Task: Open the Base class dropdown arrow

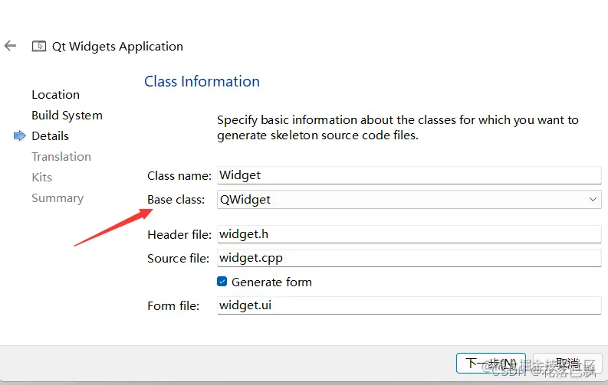Action: coord(593,199)
